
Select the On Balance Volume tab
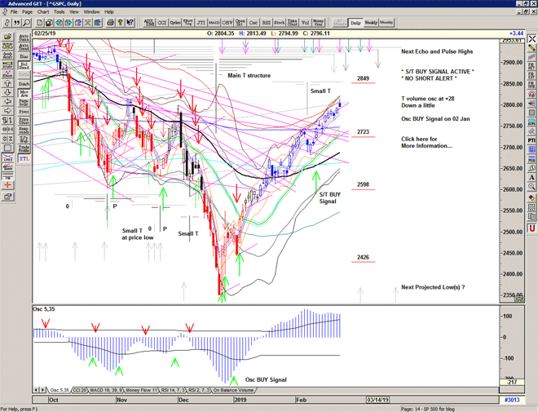(234, 391)
